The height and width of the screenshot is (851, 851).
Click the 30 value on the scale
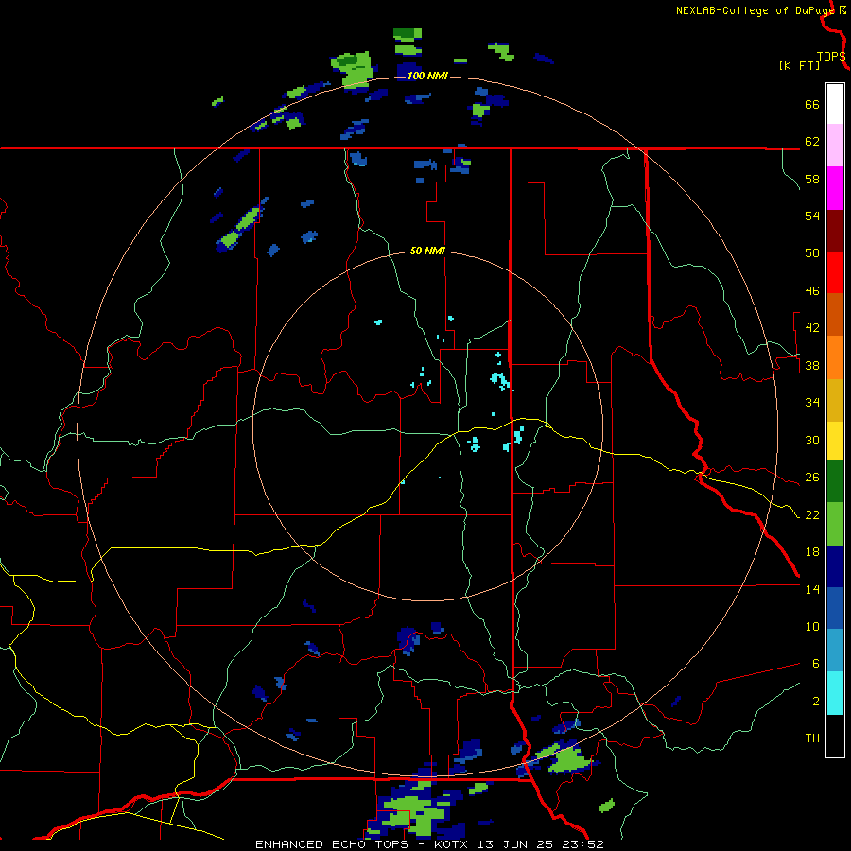pyautogui.click(x=812, y=440)
